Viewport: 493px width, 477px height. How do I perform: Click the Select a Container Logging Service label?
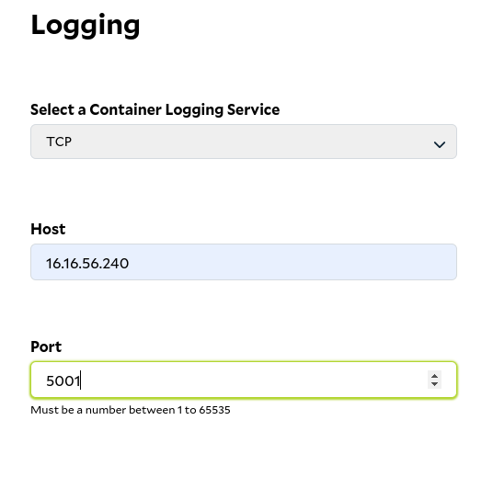click(155, 109)
